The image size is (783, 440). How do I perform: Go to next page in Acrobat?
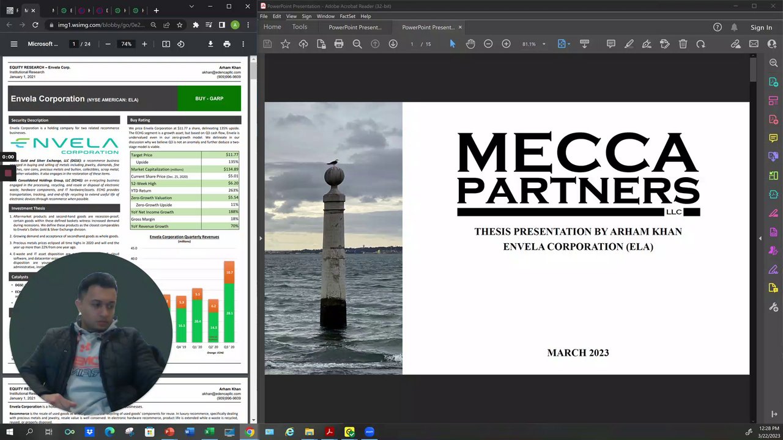point(393,44)
